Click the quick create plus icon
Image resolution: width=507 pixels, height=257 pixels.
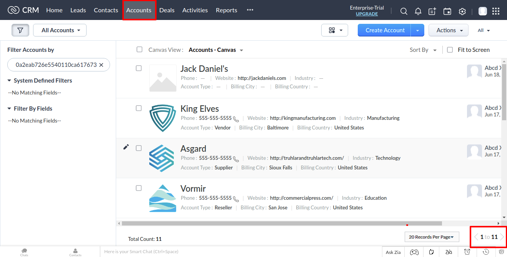432,11
